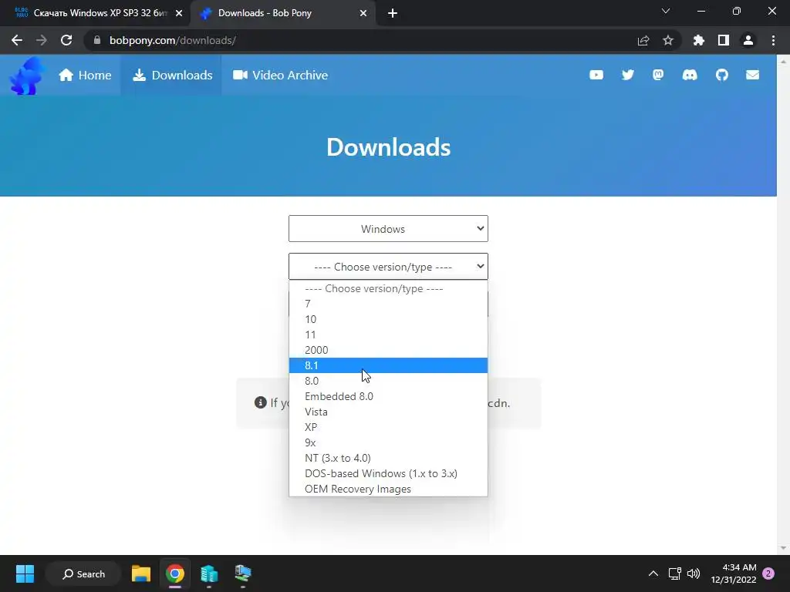Select the highlighted 8.1 option
This screenshot has height=592, width=790.
pyautogui.click(x=388, y=365)
